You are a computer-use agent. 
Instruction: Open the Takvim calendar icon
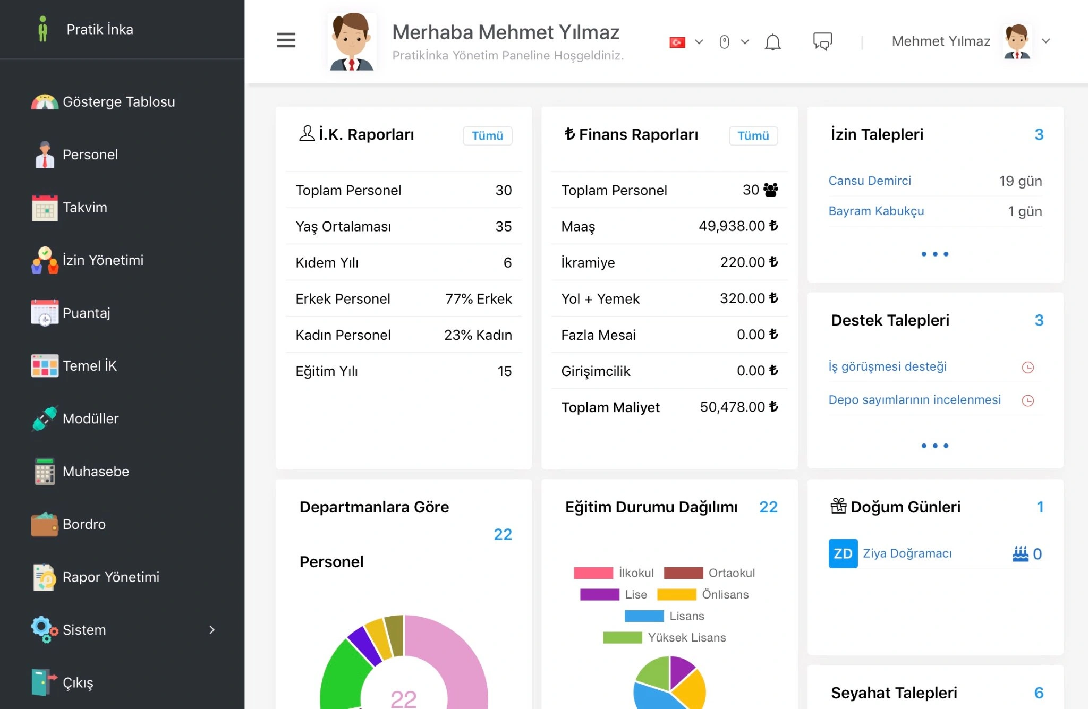point(45,207)
